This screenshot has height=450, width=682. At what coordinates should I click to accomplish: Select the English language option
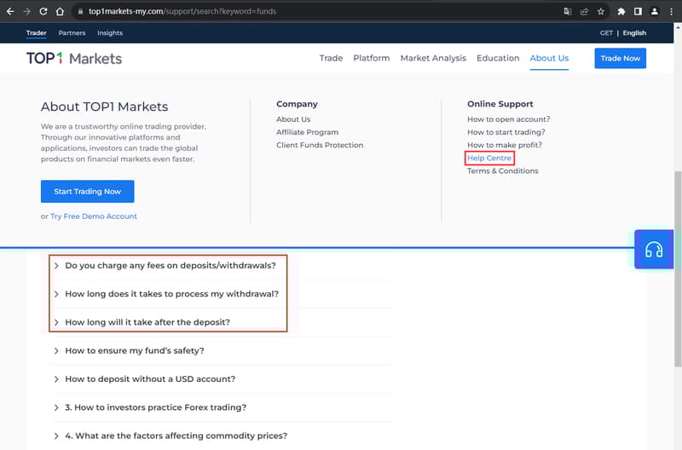[634, 33]
